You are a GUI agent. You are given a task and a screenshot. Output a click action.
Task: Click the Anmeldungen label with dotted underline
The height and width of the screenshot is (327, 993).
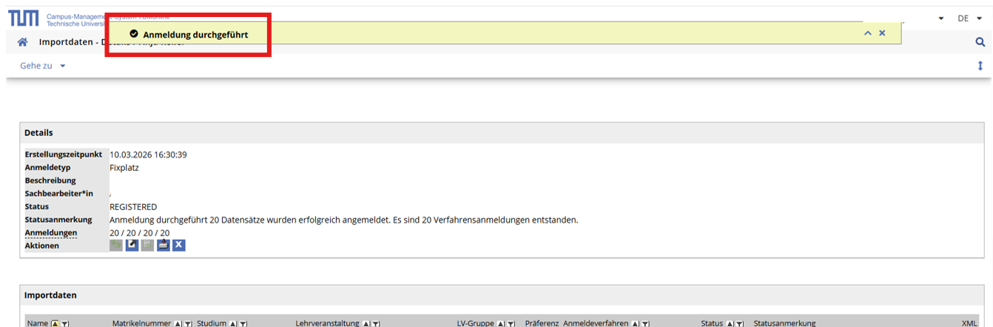[51, 233]
